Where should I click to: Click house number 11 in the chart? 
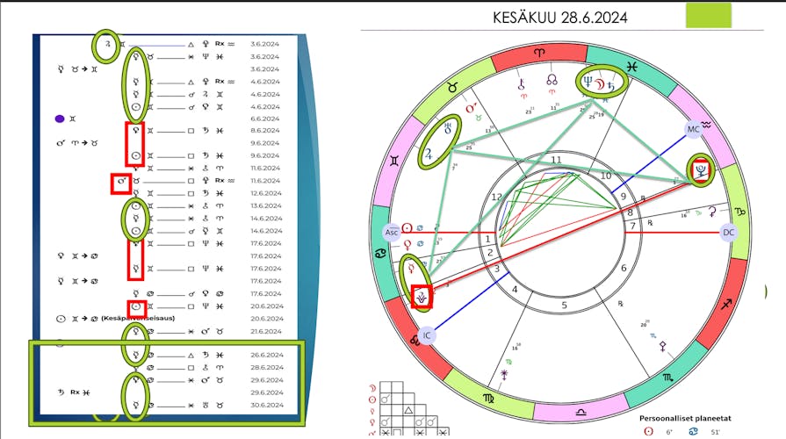click(x=555, y=161)
